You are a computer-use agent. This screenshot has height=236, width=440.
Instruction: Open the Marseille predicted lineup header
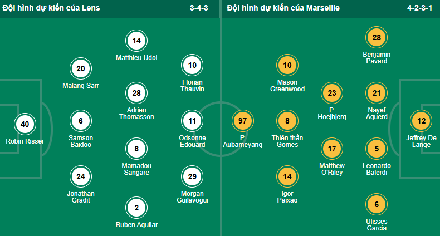[x=283, y=8]
